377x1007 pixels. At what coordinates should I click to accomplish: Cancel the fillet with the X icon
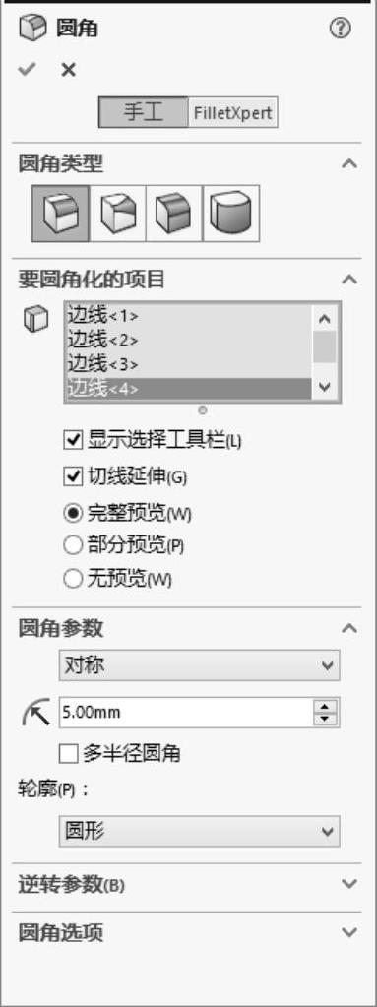click(x=69, y=70)
